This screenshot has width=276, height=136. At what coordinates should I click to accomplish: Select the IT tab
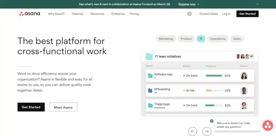point(201,39)
